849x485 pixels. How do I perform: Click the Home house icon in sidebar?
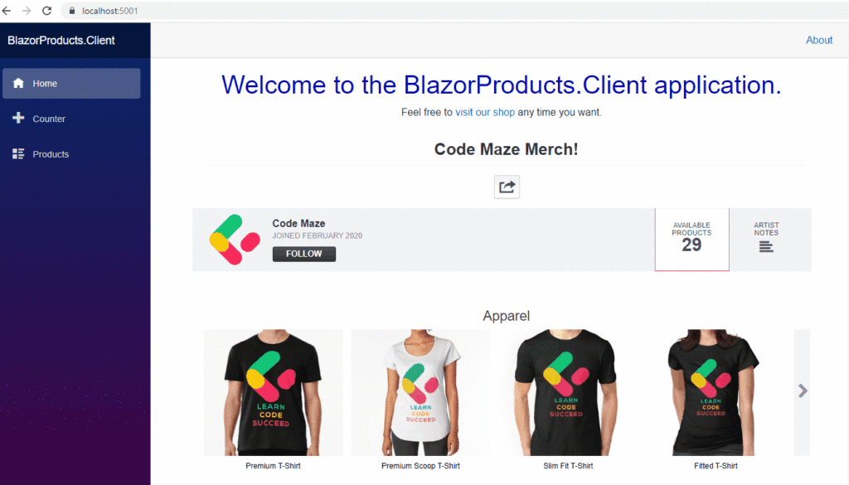click(x=18, y=83)
